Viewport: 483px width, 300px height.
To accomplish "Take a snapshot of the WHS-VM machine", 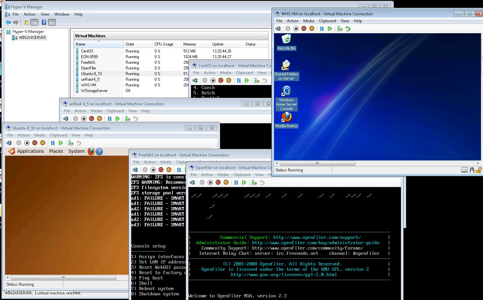I will [x=339, y=29].
